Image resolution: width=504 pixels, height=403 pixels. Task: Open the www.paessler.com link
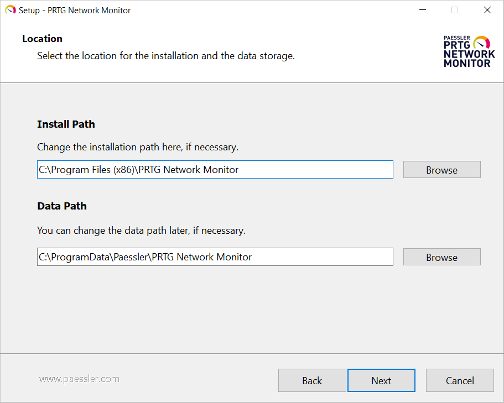79,379
